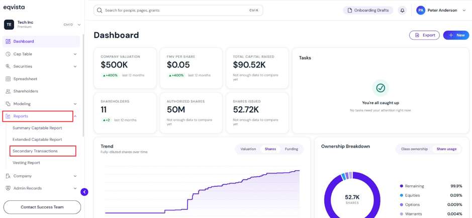
Task: Click the Remaining purple legend dot
Action: click(x=401, y=186)
